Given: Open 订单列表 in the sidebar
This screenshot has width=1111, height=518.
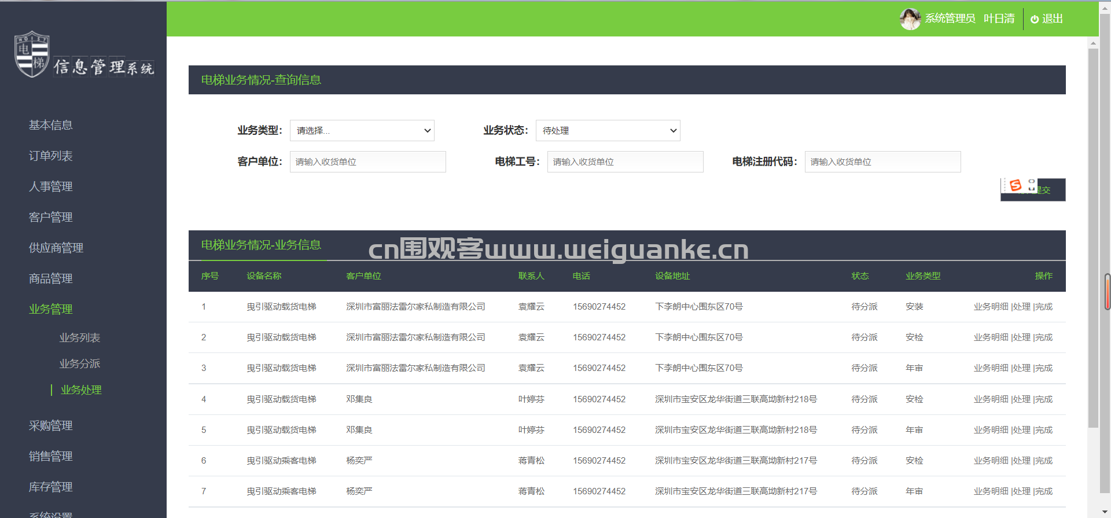Looking at the screenshot, I should [51, 156].
